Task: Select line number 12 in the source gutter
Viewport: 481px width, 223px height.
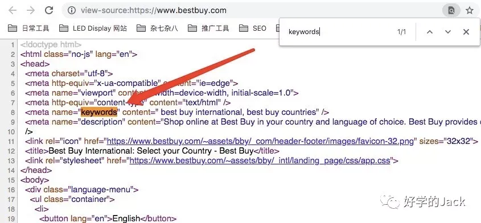Action: point(11,151)
